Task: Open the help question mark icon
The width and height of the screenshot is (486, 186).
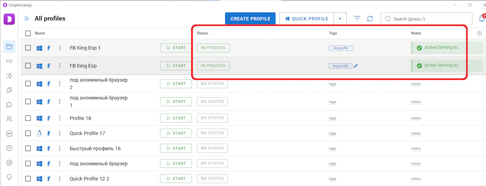Action: click(9, 148)
